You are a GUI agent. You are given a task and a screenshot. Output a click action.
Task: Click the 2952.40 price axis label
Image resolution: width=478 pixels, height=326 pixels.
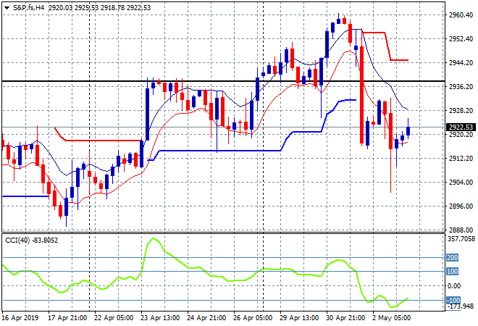pyautogui.click(x=461, y=38)
